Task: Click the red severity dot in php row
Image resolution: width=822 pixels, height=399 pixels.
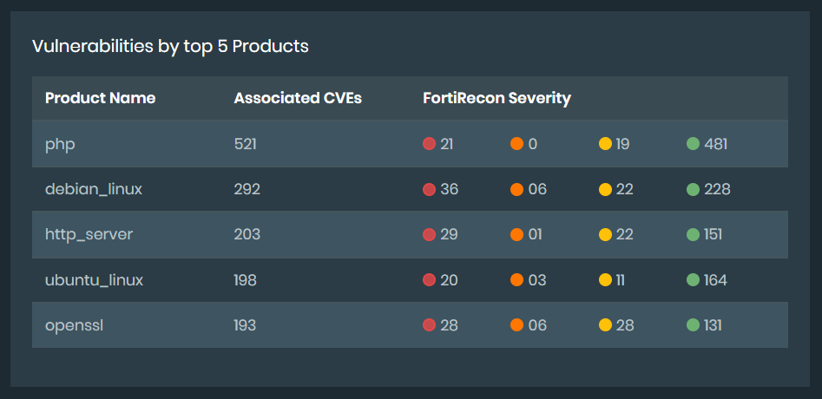Action: pos(429,144)
